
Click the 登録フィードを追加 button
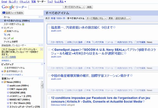click(x=13, y=13)
